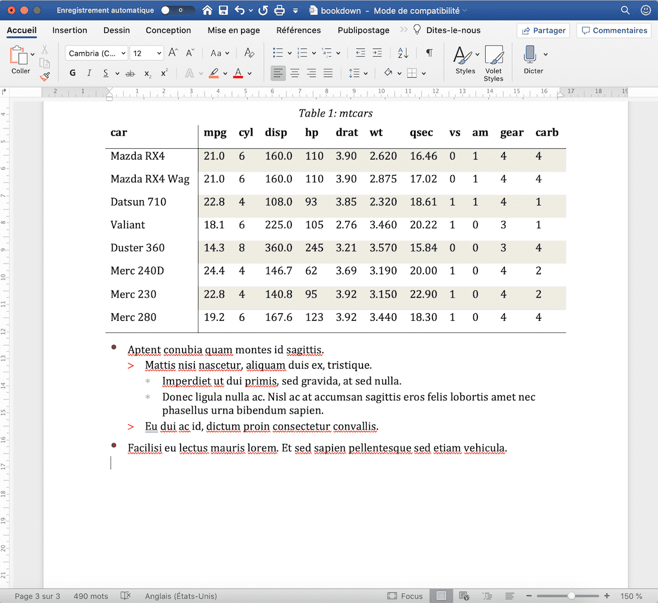Redo action with the circular arrow icon

[263, 11]
